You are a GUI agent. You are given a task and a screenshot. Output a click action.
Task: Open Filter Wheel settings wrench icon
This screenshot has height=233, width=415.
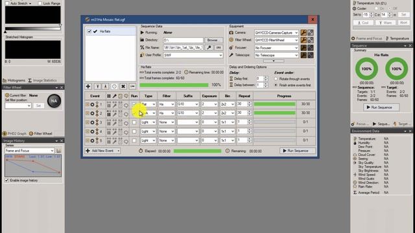pyautogui.click(x=303, y=40)
